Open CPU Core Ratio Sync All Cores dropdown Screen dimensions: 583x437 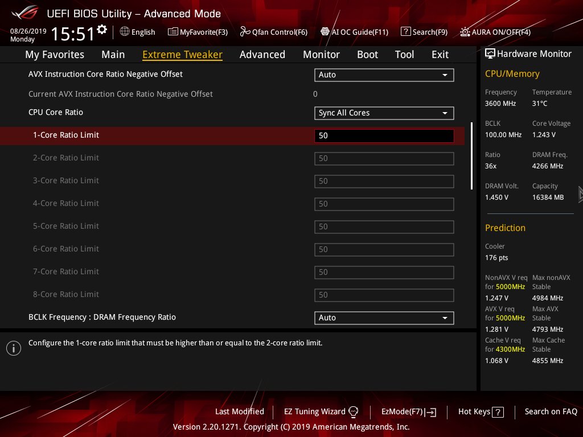click(x=384, y=113)
